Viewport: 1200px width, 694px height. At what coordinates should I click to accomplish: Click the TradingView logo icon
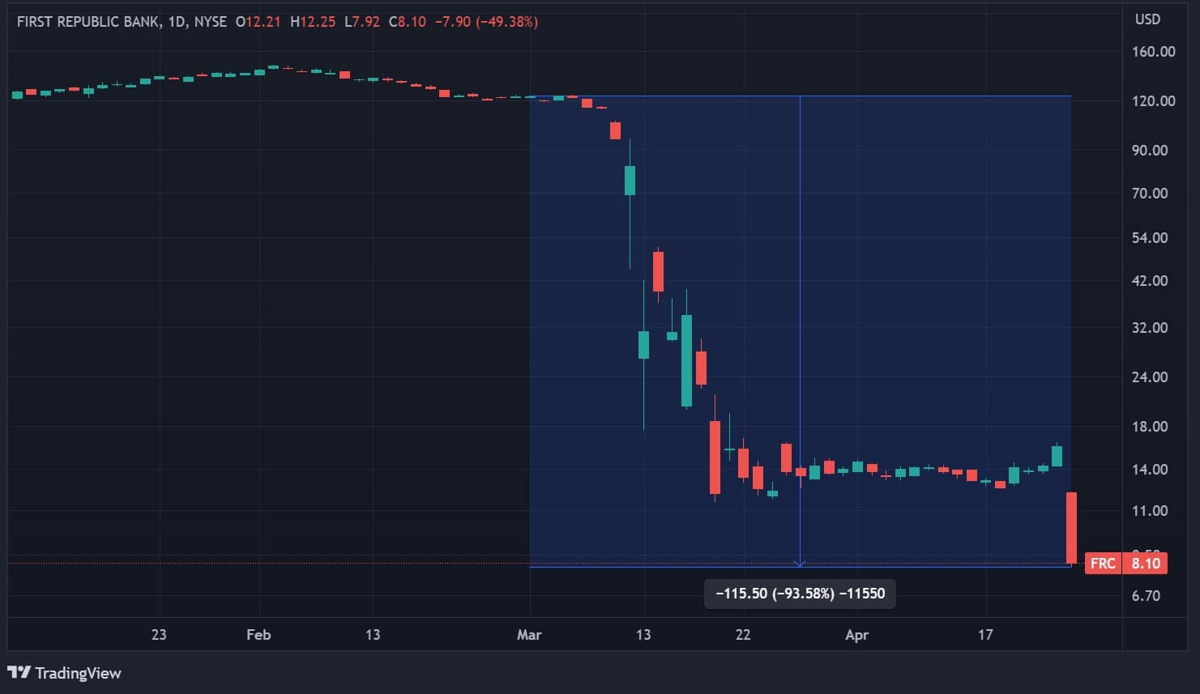(19, 672)
